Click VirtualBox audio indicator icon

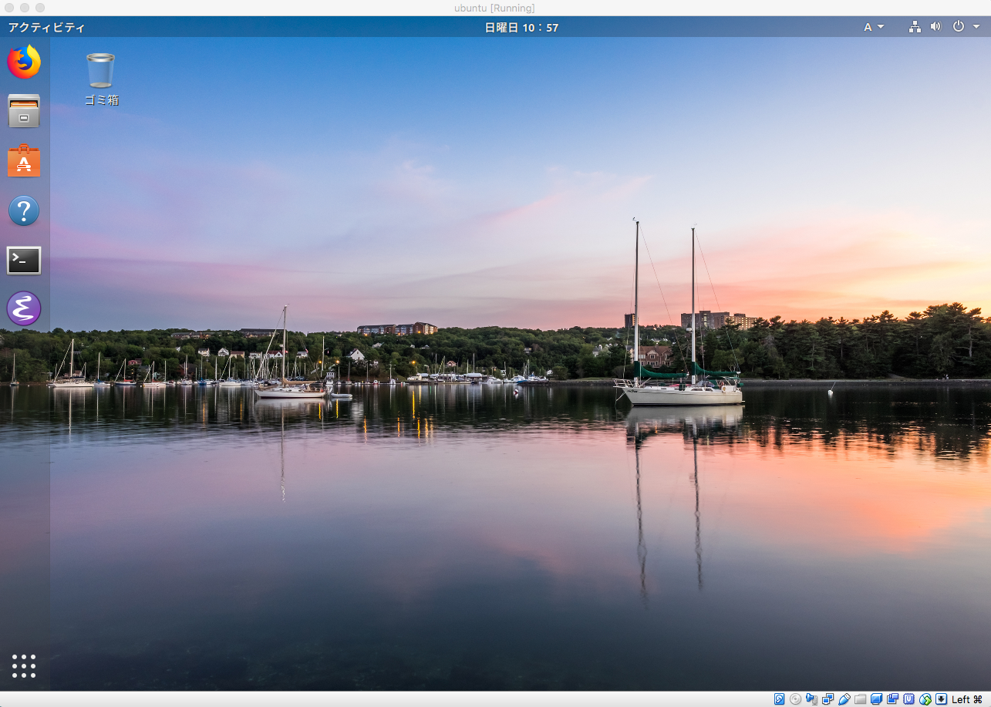tap(812, 699)
